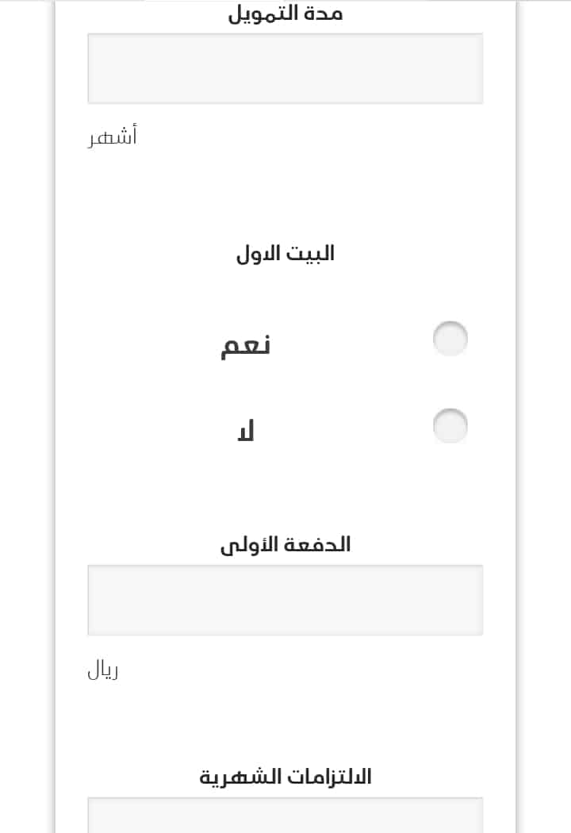Choose no for first home question

[450, 425]
